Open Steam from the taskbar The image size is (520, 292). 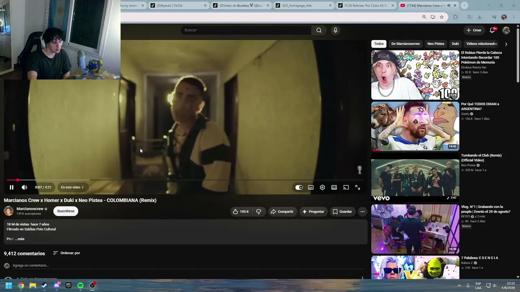coord(44,286)
